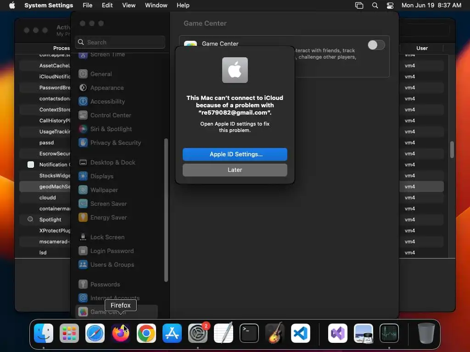Viewport: 470px width, 352px height.
Task: Launch Visual Studio Code from the Dock
Action: pyautogui.click(x=300, y=333)
